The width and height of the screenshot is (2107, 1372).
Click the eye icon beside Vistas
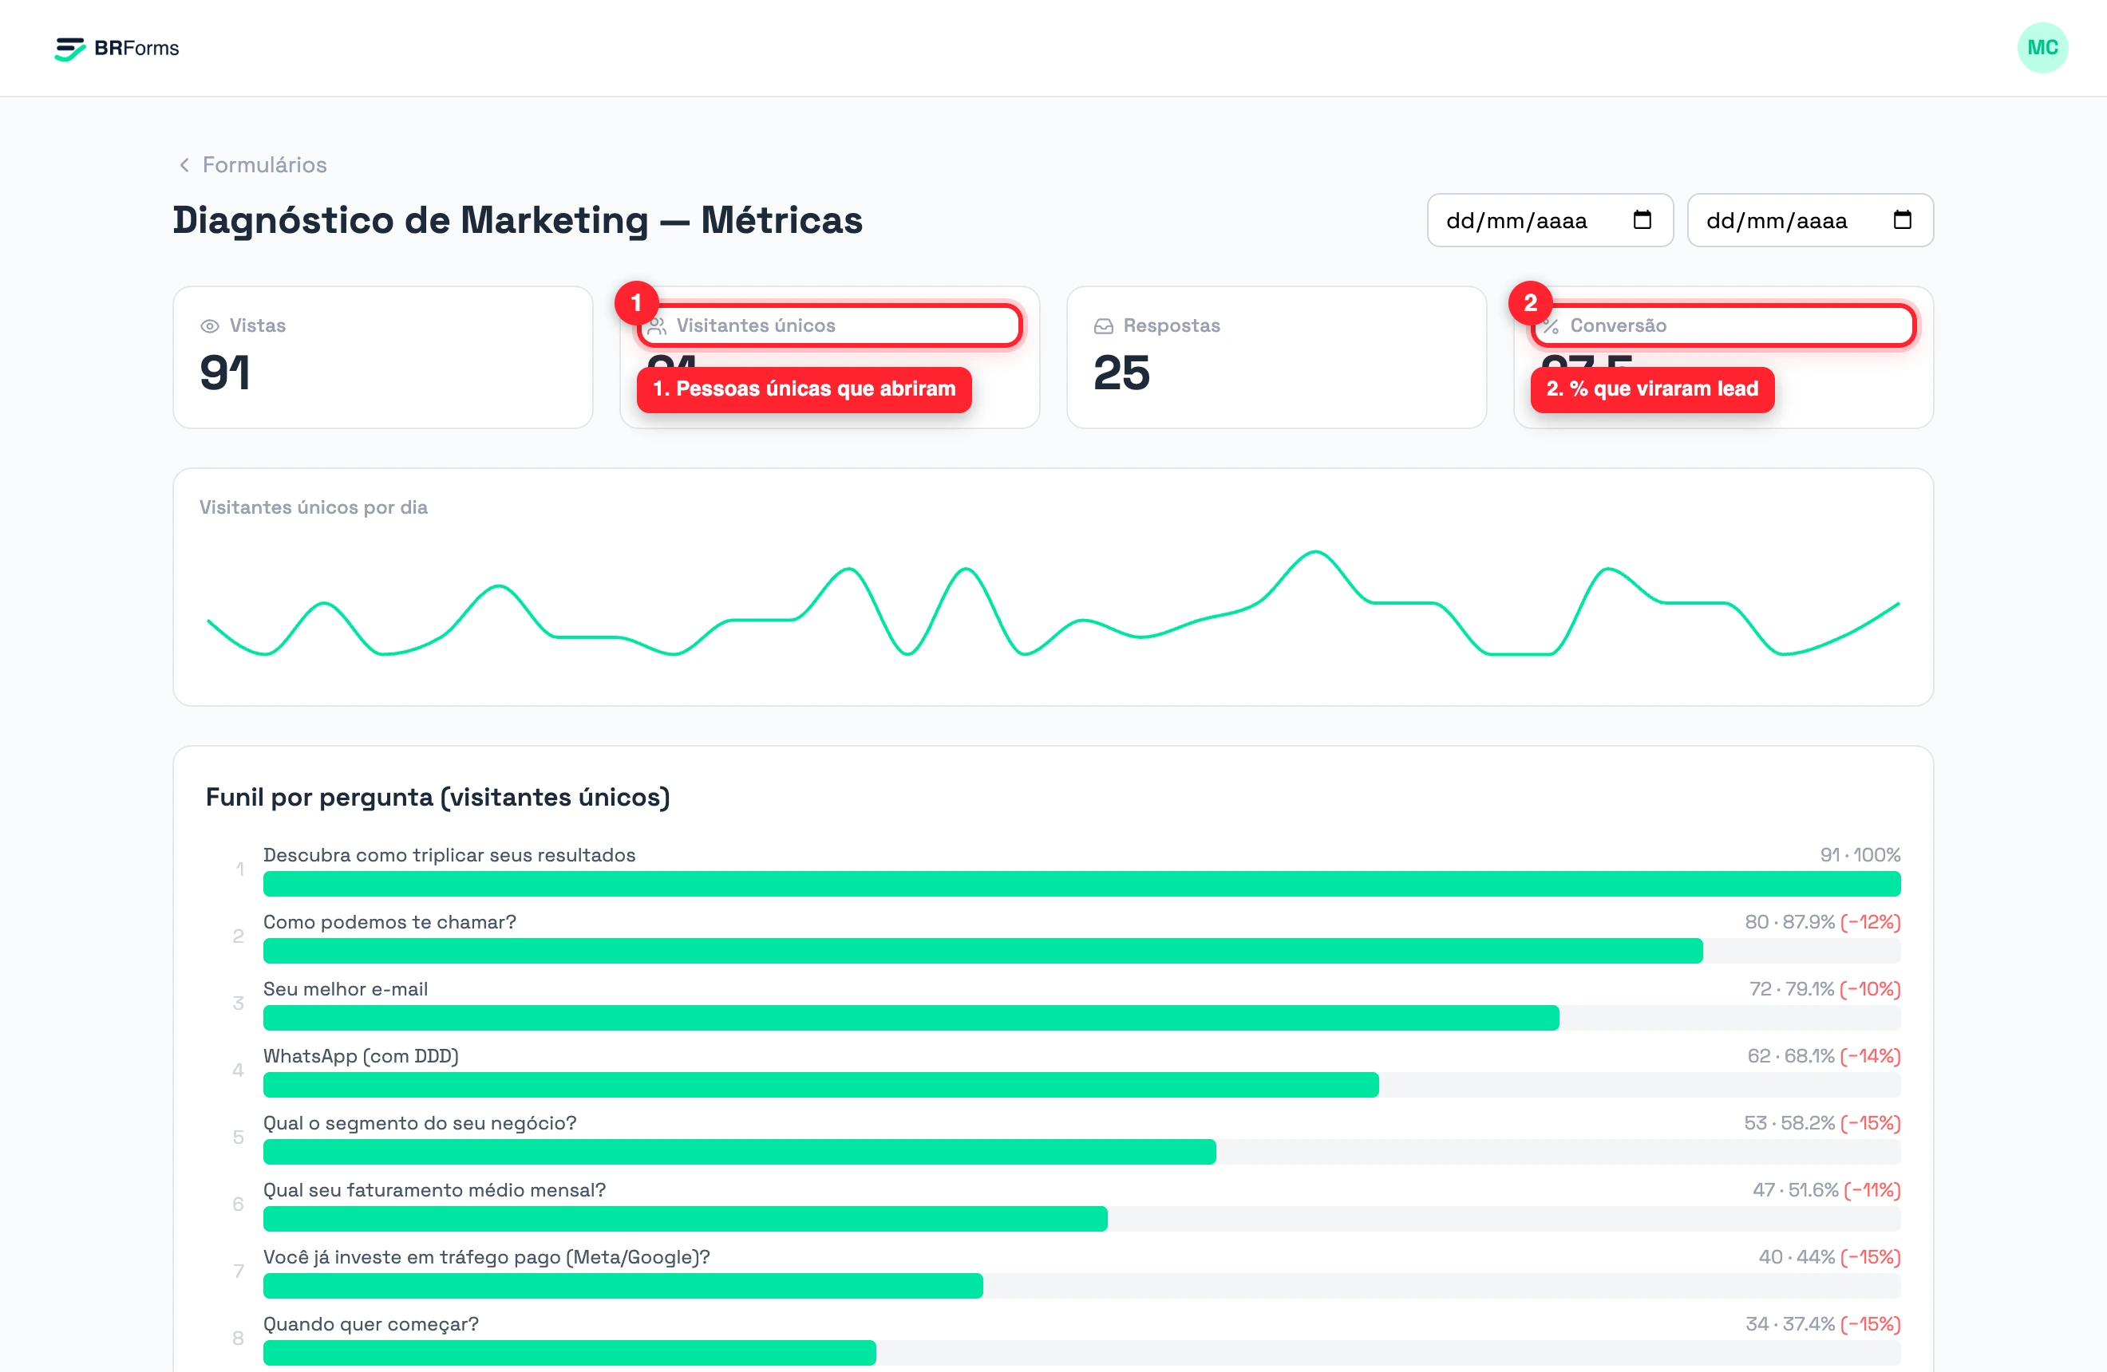pos(210,326)
